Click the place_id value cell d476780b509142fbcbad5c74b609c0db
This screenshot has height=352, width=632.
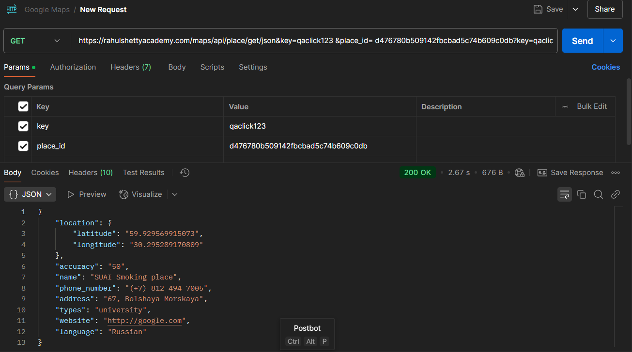pos(320,146)
